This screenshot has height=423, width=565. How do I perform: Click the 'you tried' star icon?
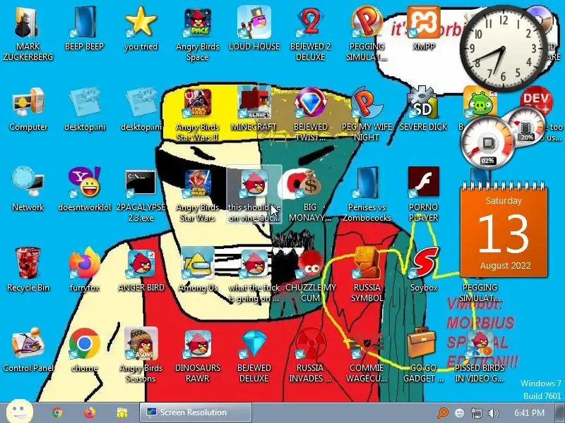click(141, 29)
